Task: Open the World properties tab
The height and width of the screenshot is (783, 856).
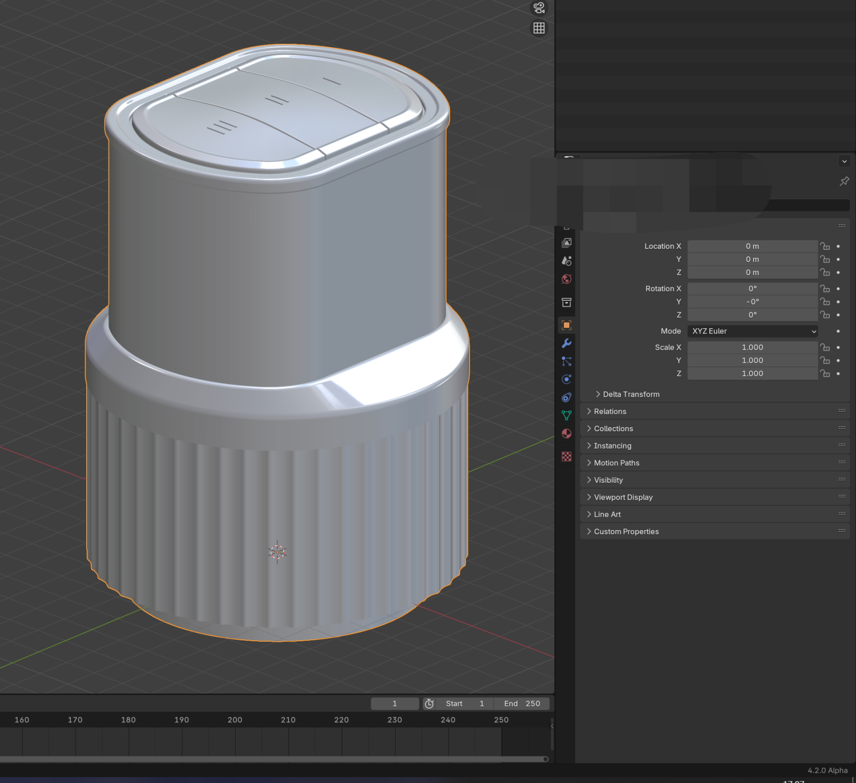Action: click(566, 279)
